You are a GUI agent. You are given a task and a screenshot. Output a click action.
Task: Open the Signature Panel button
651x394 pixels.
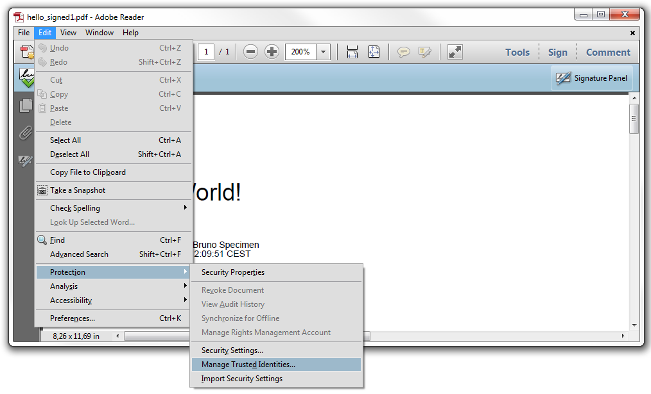tap(592, 78)
